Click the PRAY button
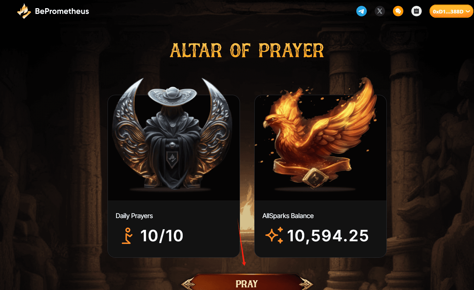The height and width of the screenshot is (290, 474). click(247, 282)
